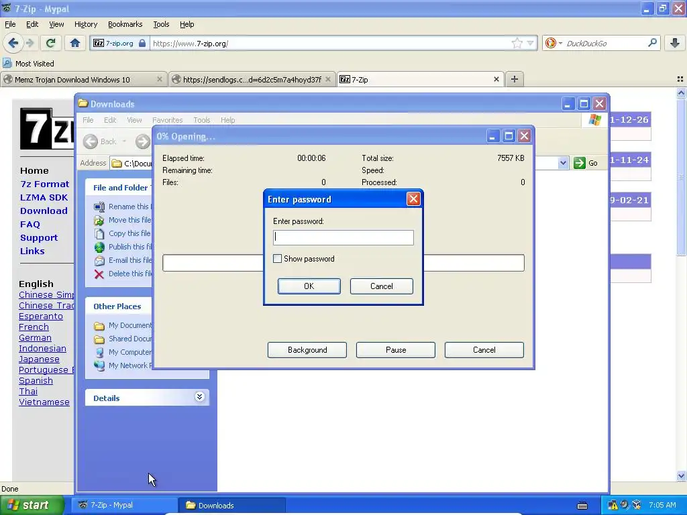Click the padlock site identity icon

coord(142,44)
